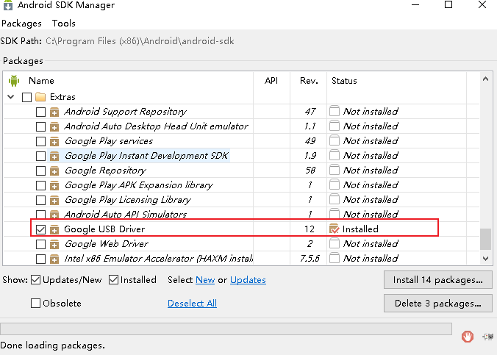Click the Extras folder icon
The width and height of the screenshot is (497, 355).
pos(40,97)
